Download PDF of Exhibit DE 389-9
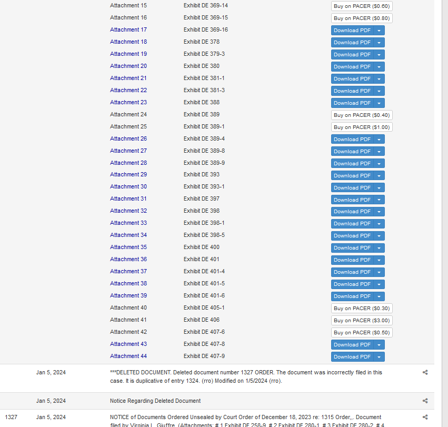Viewport: 448px width, 427px height. click(352, 164)
